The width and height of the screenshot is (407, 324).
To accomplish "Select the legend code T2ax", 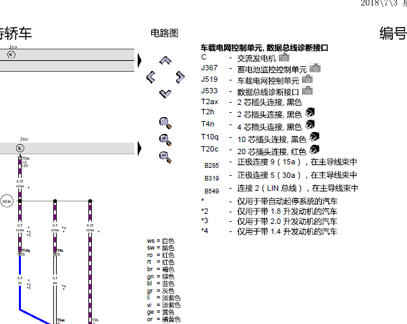I will coord(209,101).
